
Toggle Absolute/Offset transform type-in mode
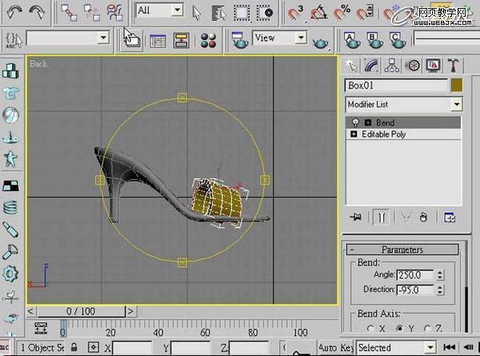coord(93,347)
